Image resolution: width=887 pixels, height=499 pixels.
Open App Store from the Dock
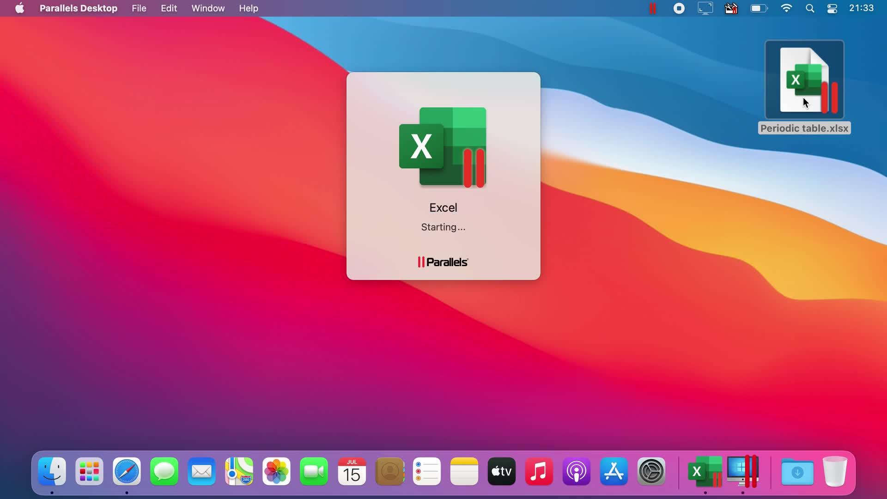[614, 471]
